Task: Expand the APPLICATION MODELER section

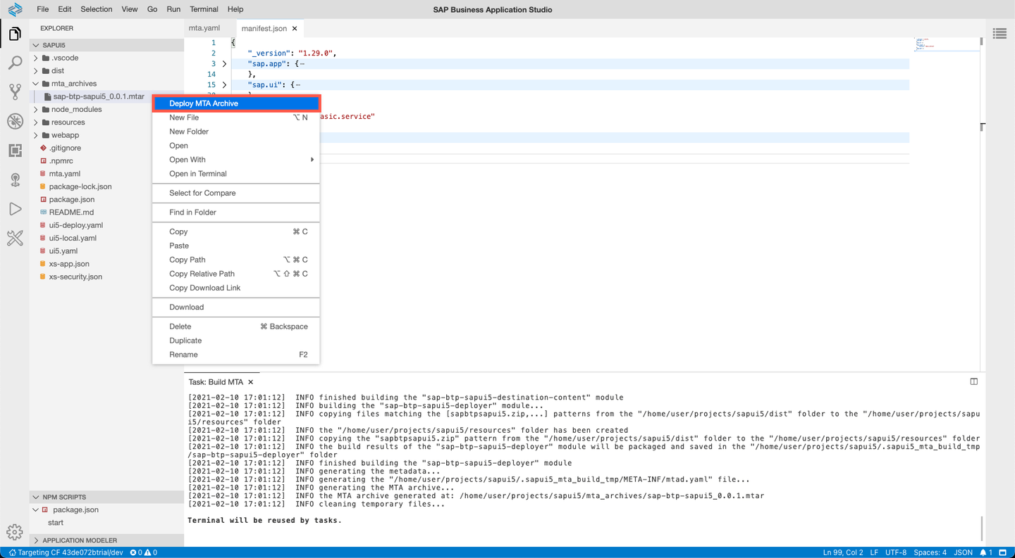Action: point(36,540)
